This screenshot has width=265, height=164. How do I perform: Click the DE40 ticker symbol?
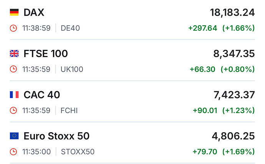click(x=70, y=28)
